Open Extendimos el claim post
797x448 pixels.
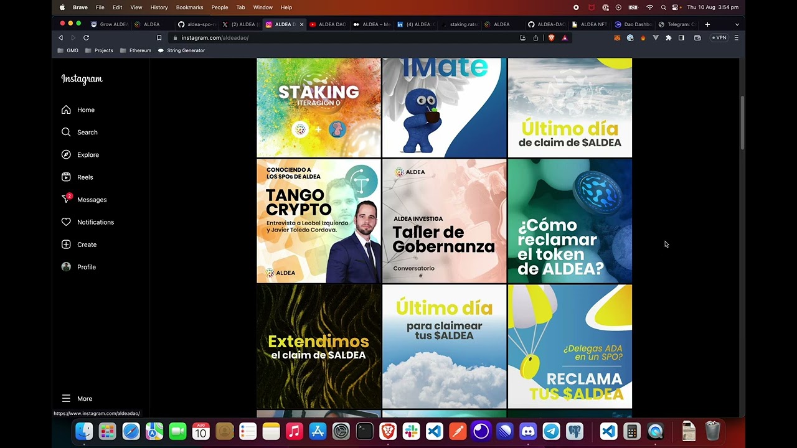(x=319, y=347)
